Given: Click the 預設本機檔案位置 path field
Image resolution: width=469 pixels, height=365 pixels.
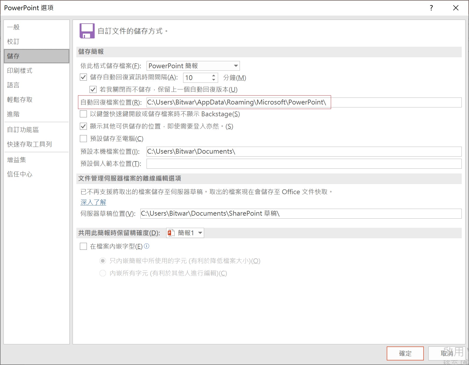Looking at the screenshot, I should 304,151.
